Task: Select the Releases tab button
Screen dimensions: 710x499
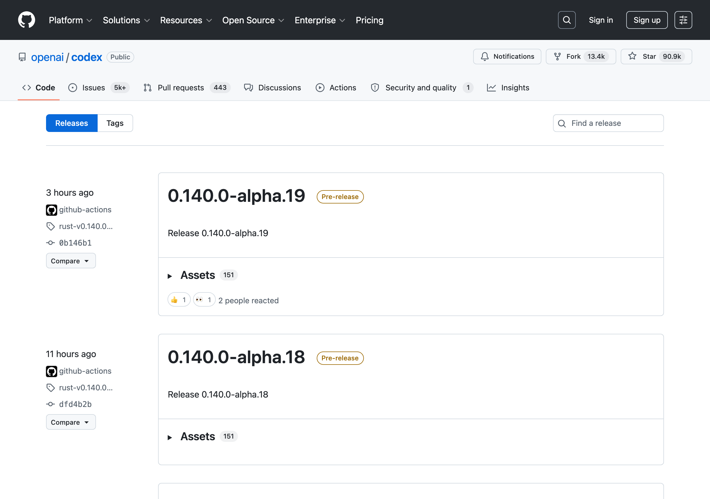Action: pyautogui.click(x=72, y=123)
